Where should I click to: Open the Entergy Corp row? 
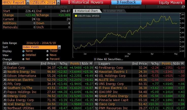pyautogui.click(x=48, y=96)
